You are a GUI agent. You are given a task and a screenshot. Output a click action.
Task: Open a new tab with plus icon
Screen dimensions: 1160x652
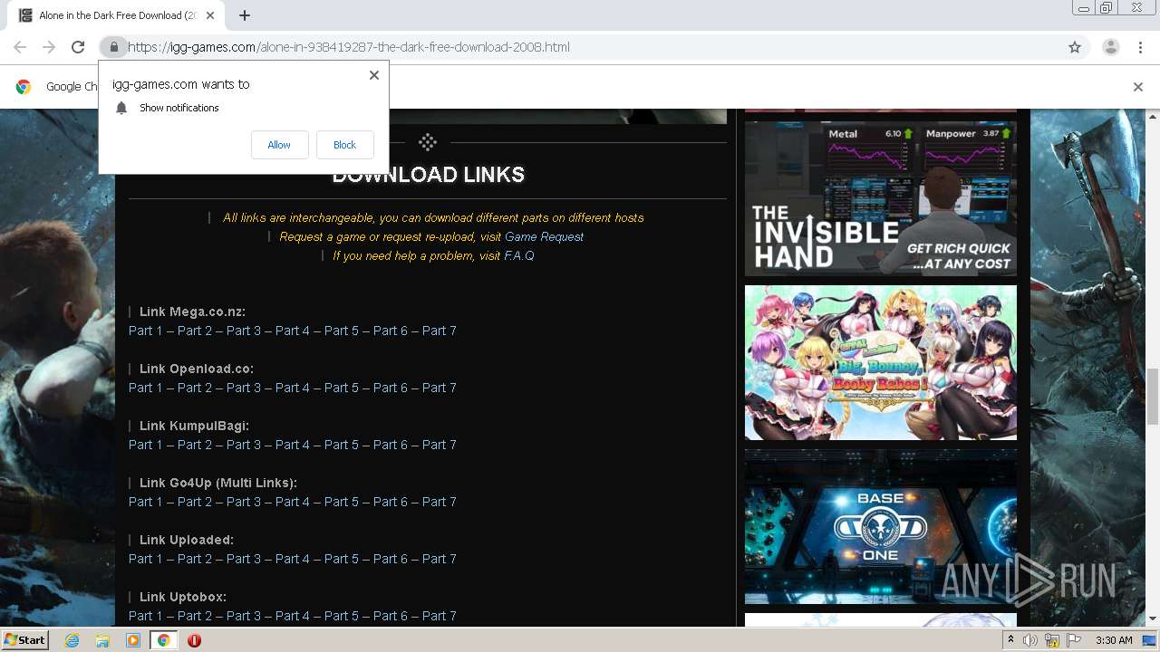[245, 15]
